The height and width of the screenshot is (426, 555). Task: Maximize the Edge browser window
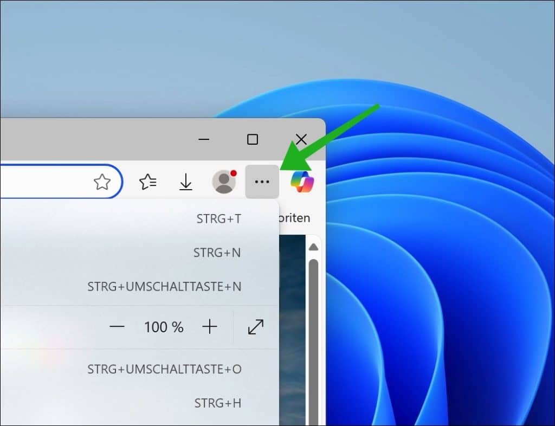(253, 139)
